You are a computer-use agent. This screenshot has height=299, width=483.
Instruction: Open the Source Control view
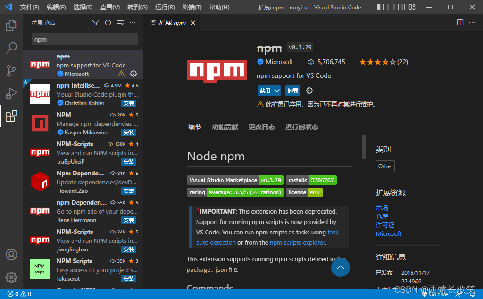click(11, 71)
